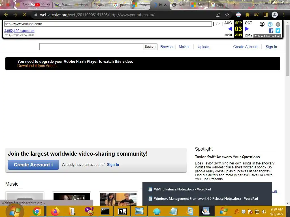The height and width of the screenshot is (217, 290).
Task: Open Windows Start orb
Action: click(x=15, y=211)
